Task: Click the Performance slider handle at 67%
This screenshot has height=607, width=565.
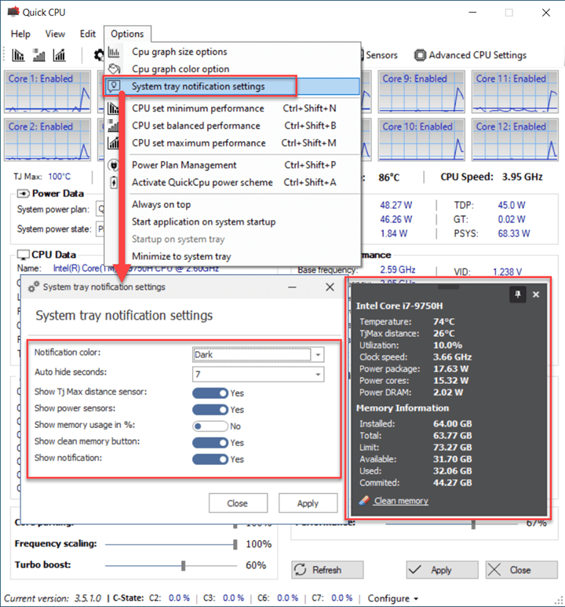Action: [473, 525]
